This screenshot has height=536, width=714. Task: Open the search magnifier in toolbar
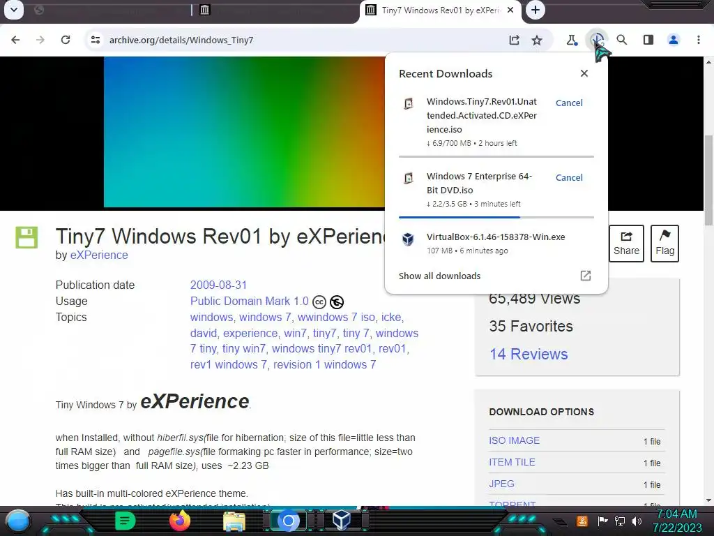[621, 40]
